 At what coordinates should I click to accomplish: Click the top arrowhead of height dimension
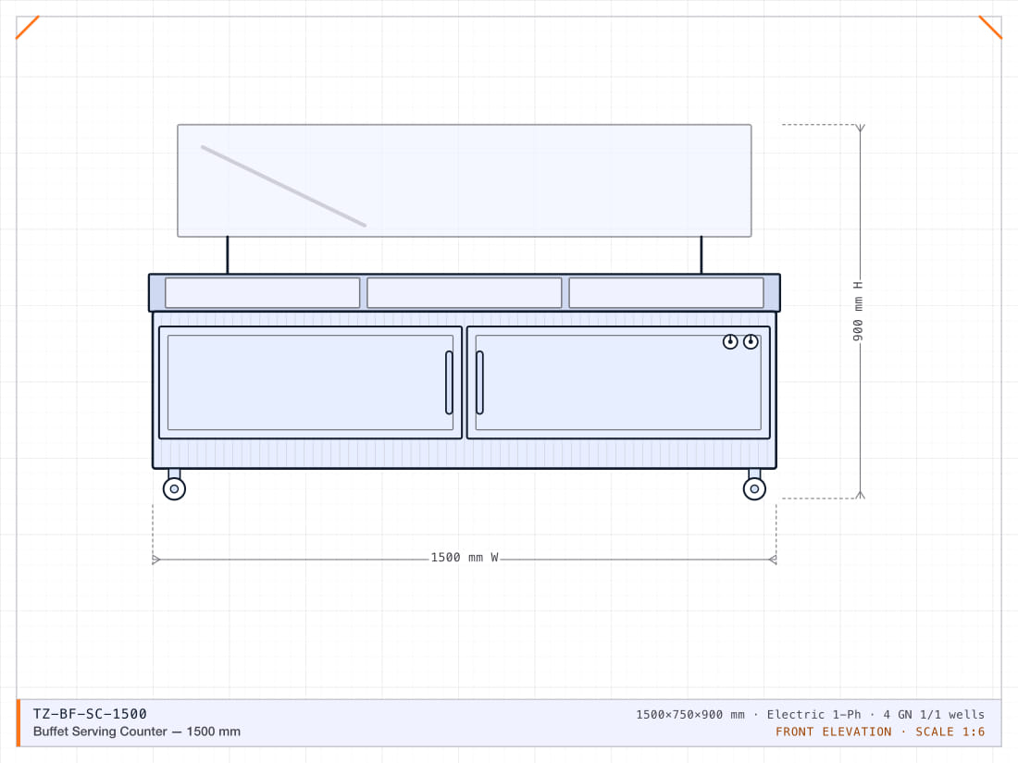pyautogui.click(x=861, y=128)
